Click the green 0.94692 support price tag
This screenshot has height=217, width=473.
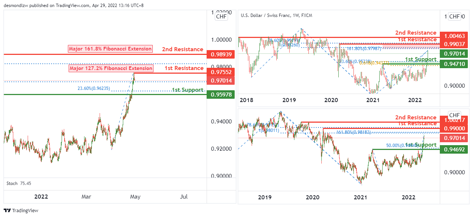pos(455,149)
